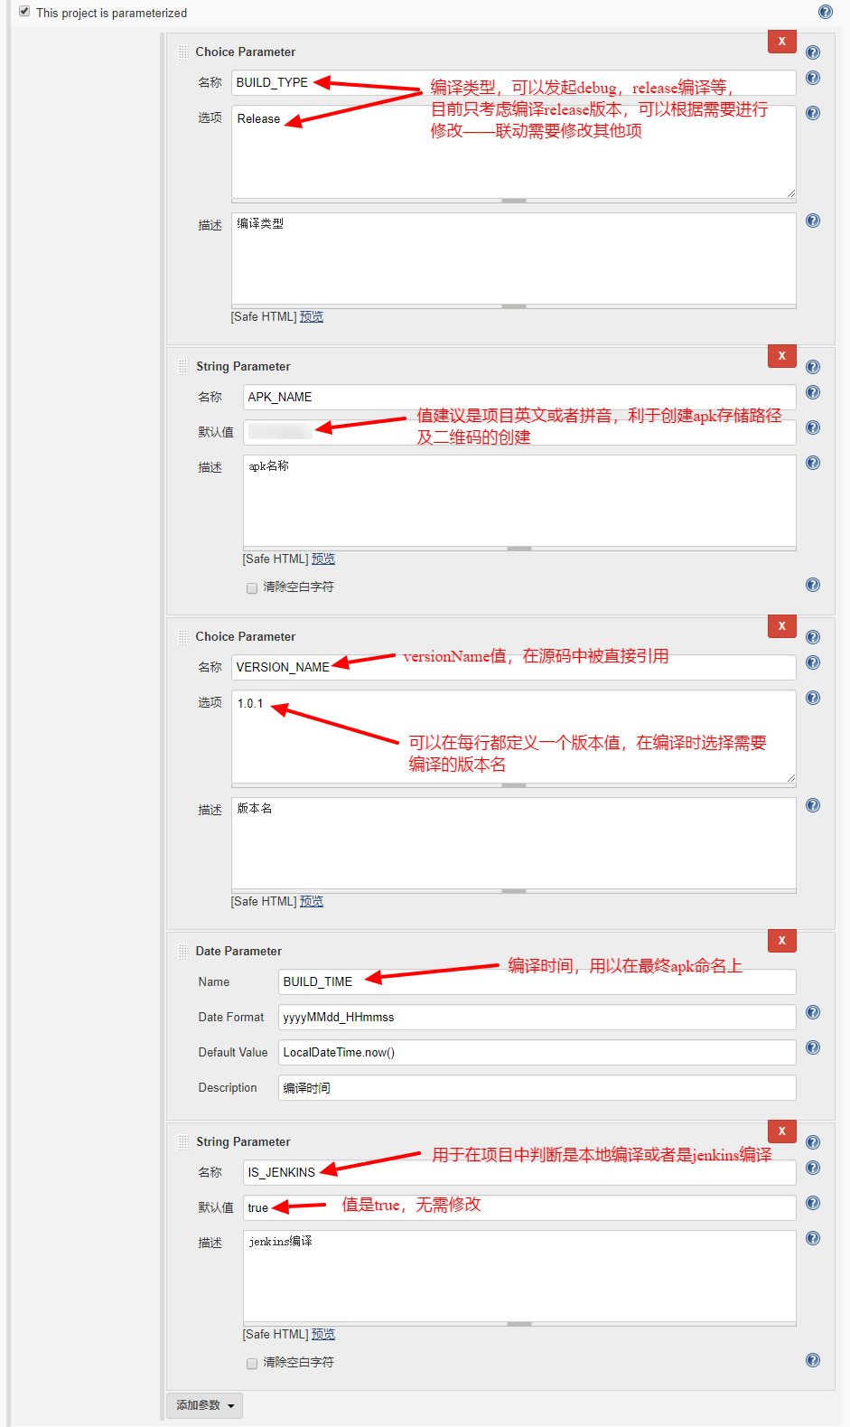The image size is (850, 1427).
Task: Grab the BUILD_TYPE parameter drag handle
Action: click(183, 52)
